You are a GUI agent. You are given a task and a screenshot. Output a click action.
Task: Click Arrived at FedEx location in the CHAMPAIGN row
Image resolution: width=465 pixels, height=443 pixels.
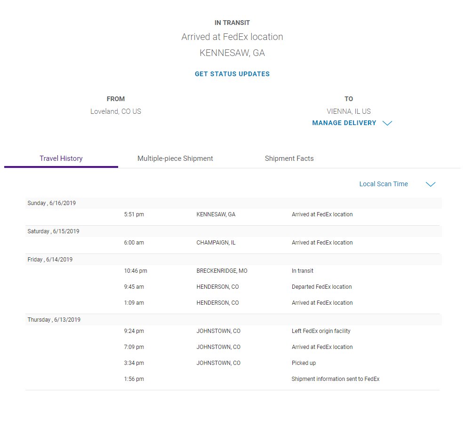click(x=322, y=242)
